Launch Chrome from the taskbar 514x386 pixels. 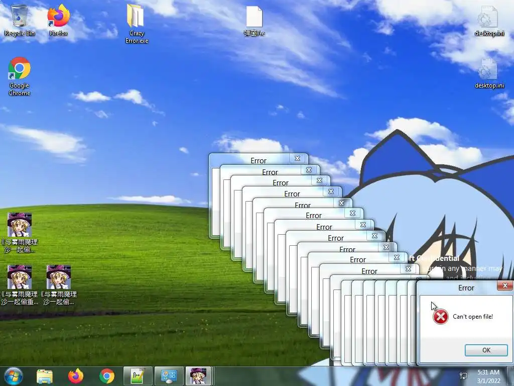click(x=107, y=376)
